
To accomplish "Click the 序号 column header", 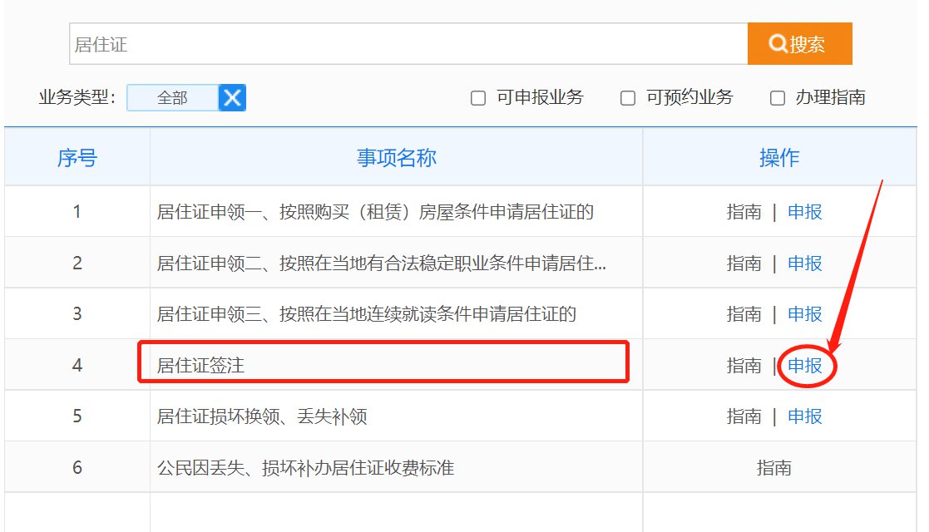I will (x=77, y=158).
